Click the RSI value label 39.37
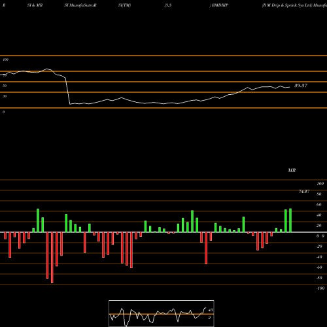This screenshot has height=327, width=327. click(301, 86)
